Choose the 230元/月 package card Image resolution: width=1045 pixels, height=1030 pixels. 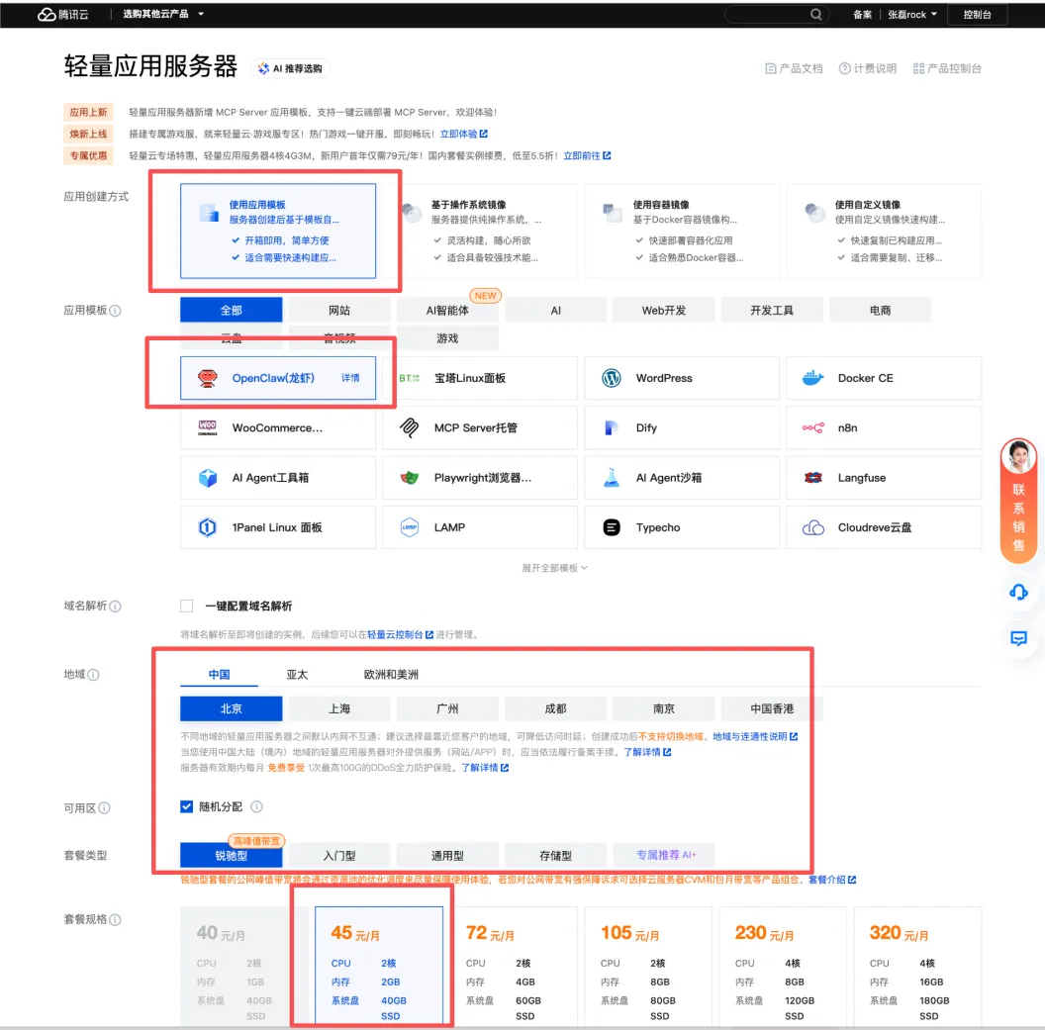pyautogui.click(x=783, y=966)
